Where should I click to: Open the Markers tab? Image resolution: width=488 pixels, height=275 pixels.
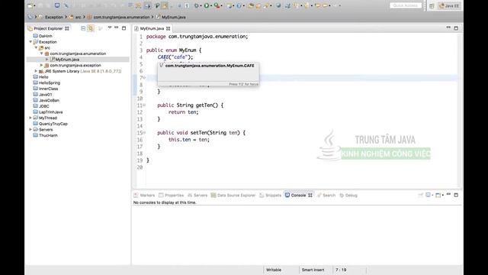[147, 196]
